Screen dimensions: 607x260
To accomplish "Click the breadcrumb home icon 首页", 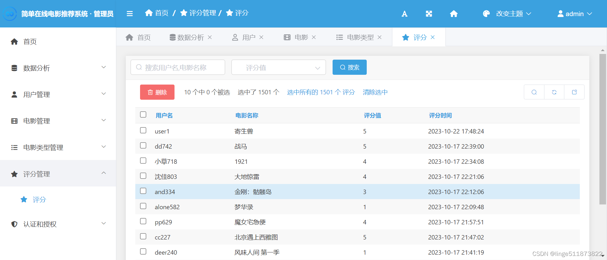I will (x=149, y=13).
